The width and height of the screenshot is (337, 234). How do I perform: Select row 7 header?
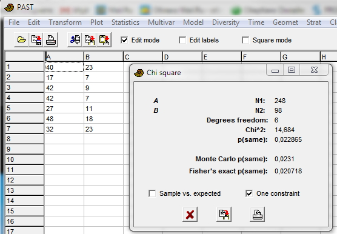click(x=24, y=129)
